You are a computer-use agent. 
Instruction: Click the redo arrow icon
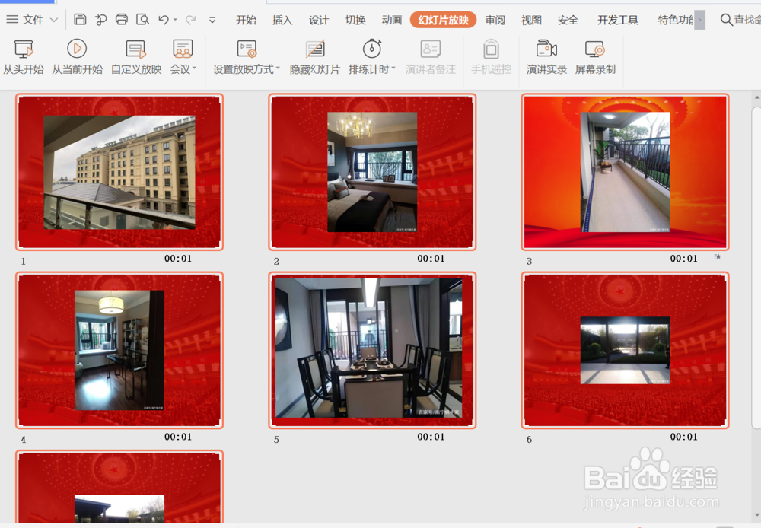point(191,20)
